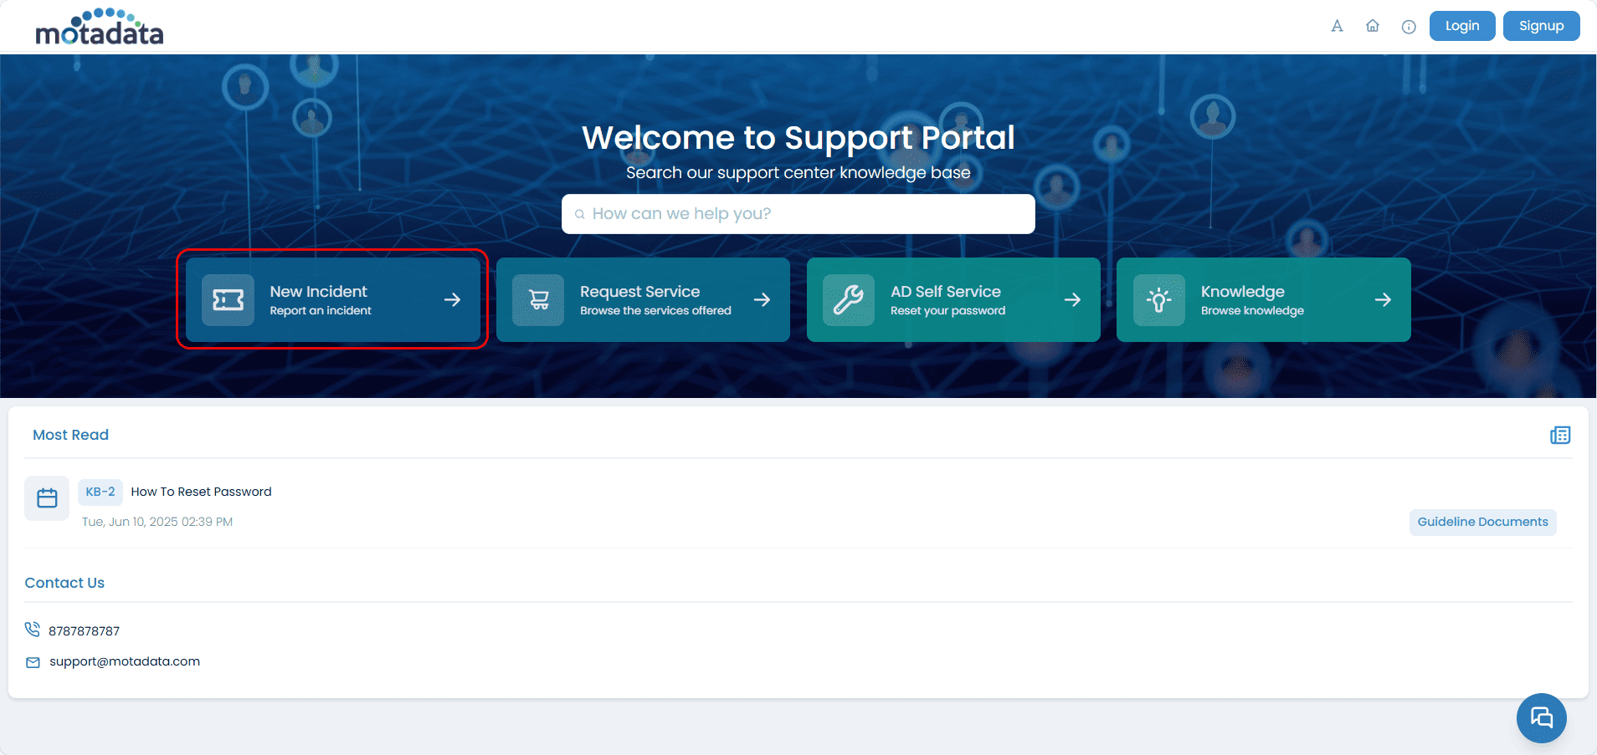Click the envelope icon beside support@motadata.com
This screenshot has width=1597, height=755.
32,661
